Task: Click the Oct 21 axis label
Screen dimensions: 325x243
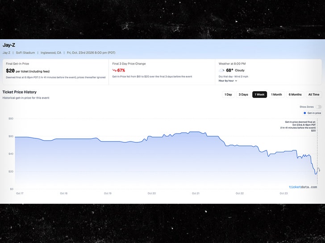Action: pos(196,194)
